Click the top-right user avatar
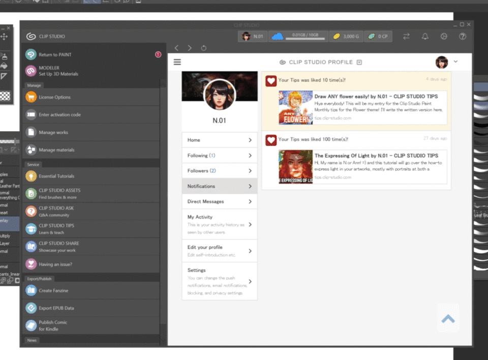 tap(442, 62)
